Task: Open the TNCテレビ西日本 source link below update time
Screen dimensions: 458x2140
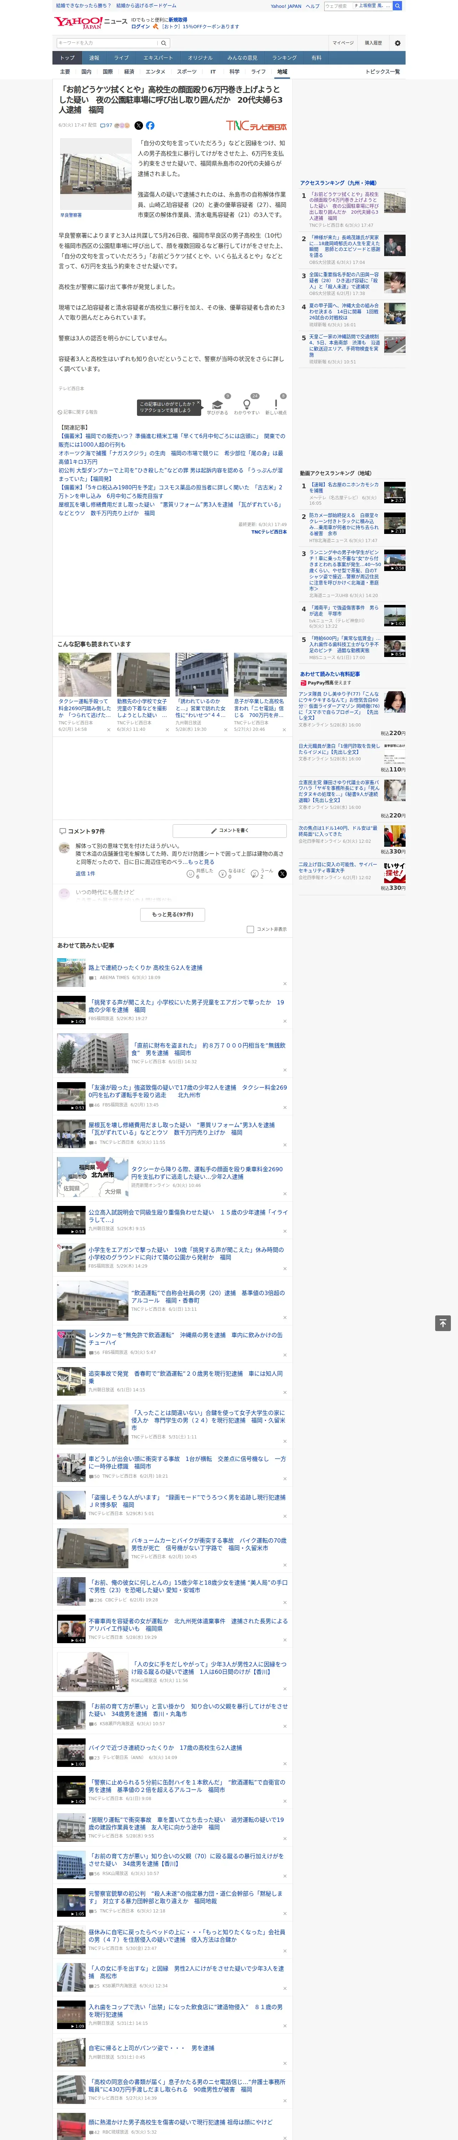Action: [x=269, y=532]
